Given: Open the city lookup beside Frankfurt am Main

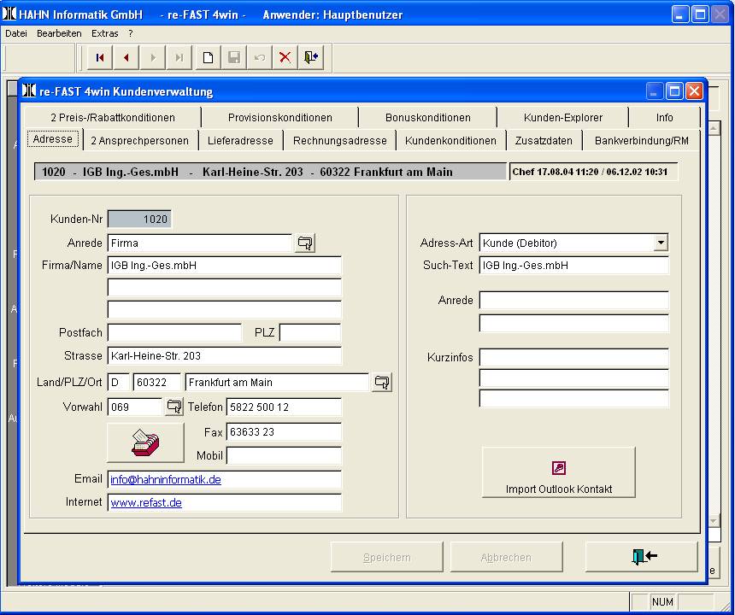Looking at the screenshot, I should (382, 382).
